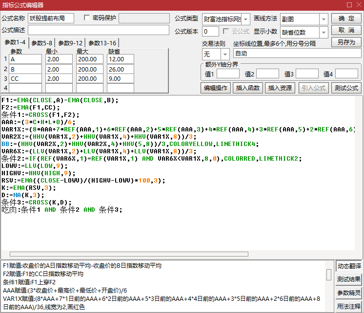The height and width of the screenshot is (313, 364).
Task: Click the 值1 Y-axis boundary field
Action: point(228,74)
